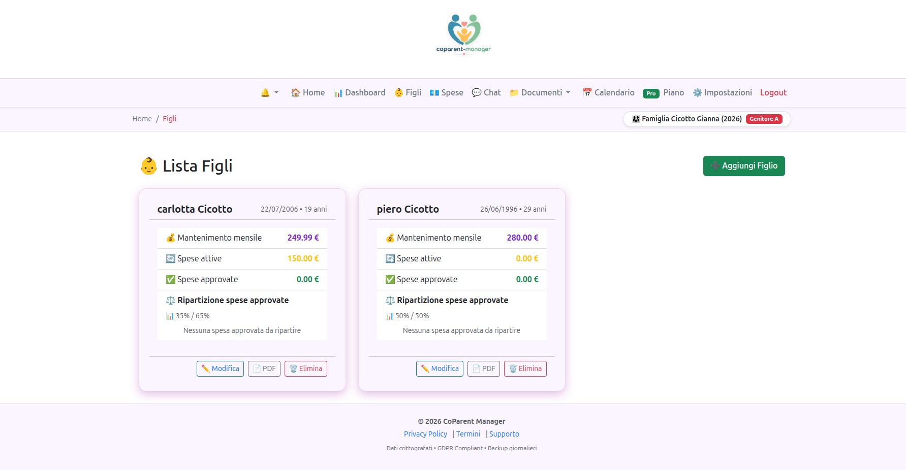This screenshot has height=470, width=906.
Task: Click the Home breadcrumb link
Action: [142, 119]
